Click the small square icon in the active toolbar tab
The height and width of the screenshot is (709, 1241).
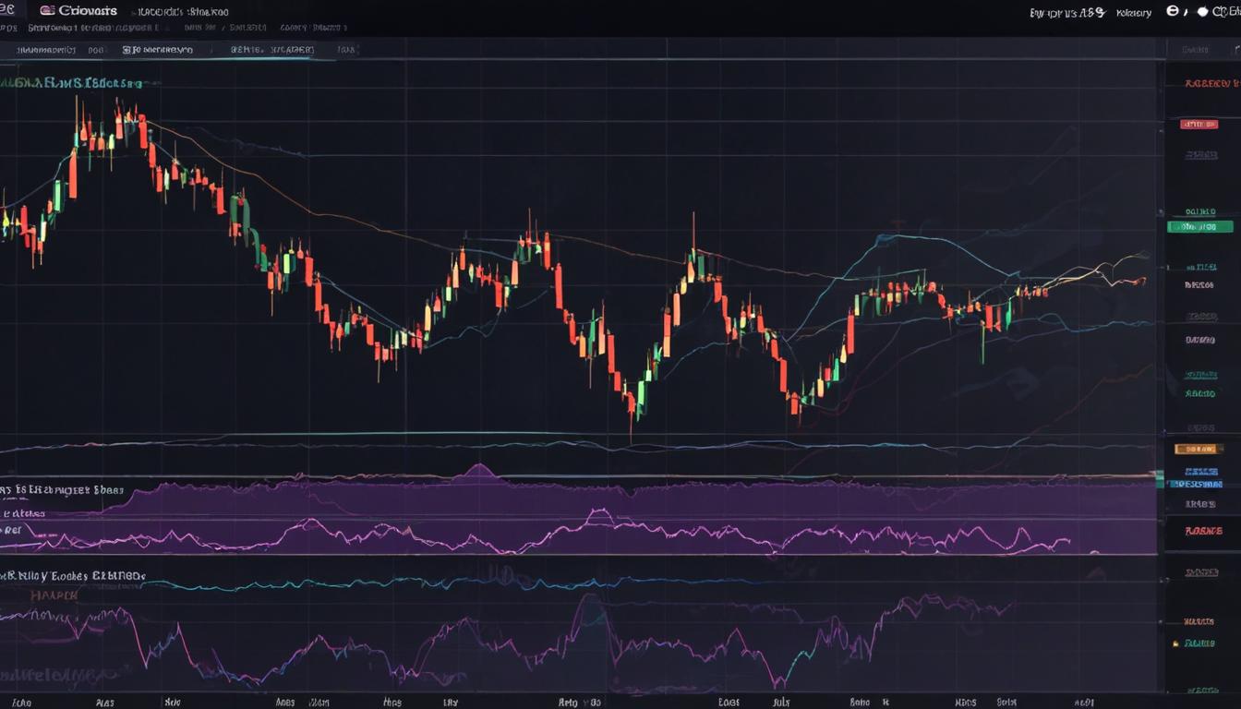pyautogui.click(x=128, y=51)
